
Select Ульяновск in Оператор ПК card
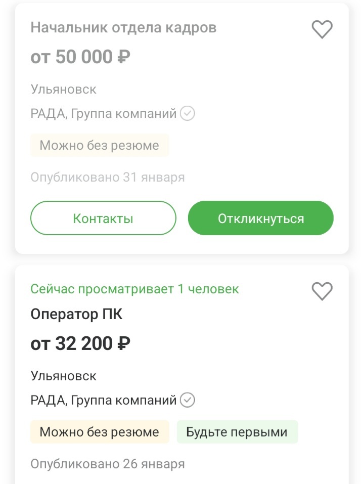click(x=63, y=376)
